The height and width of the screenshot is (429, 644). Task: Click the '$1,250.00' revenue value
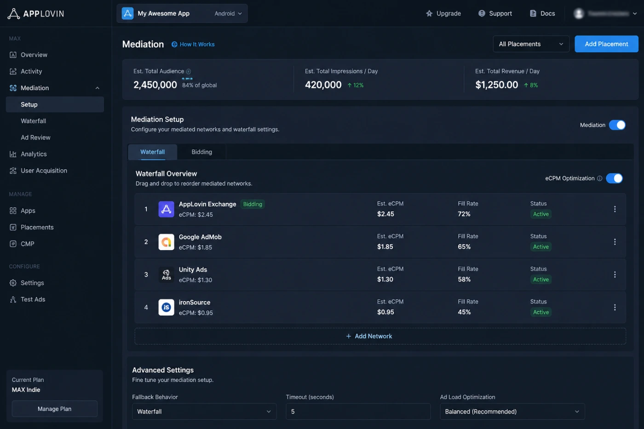click(x=496, y=85)
